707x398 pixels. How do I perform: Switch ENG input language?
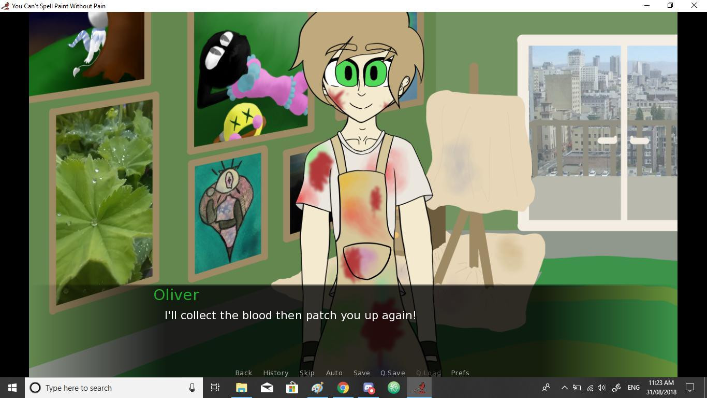coord(634,388)
